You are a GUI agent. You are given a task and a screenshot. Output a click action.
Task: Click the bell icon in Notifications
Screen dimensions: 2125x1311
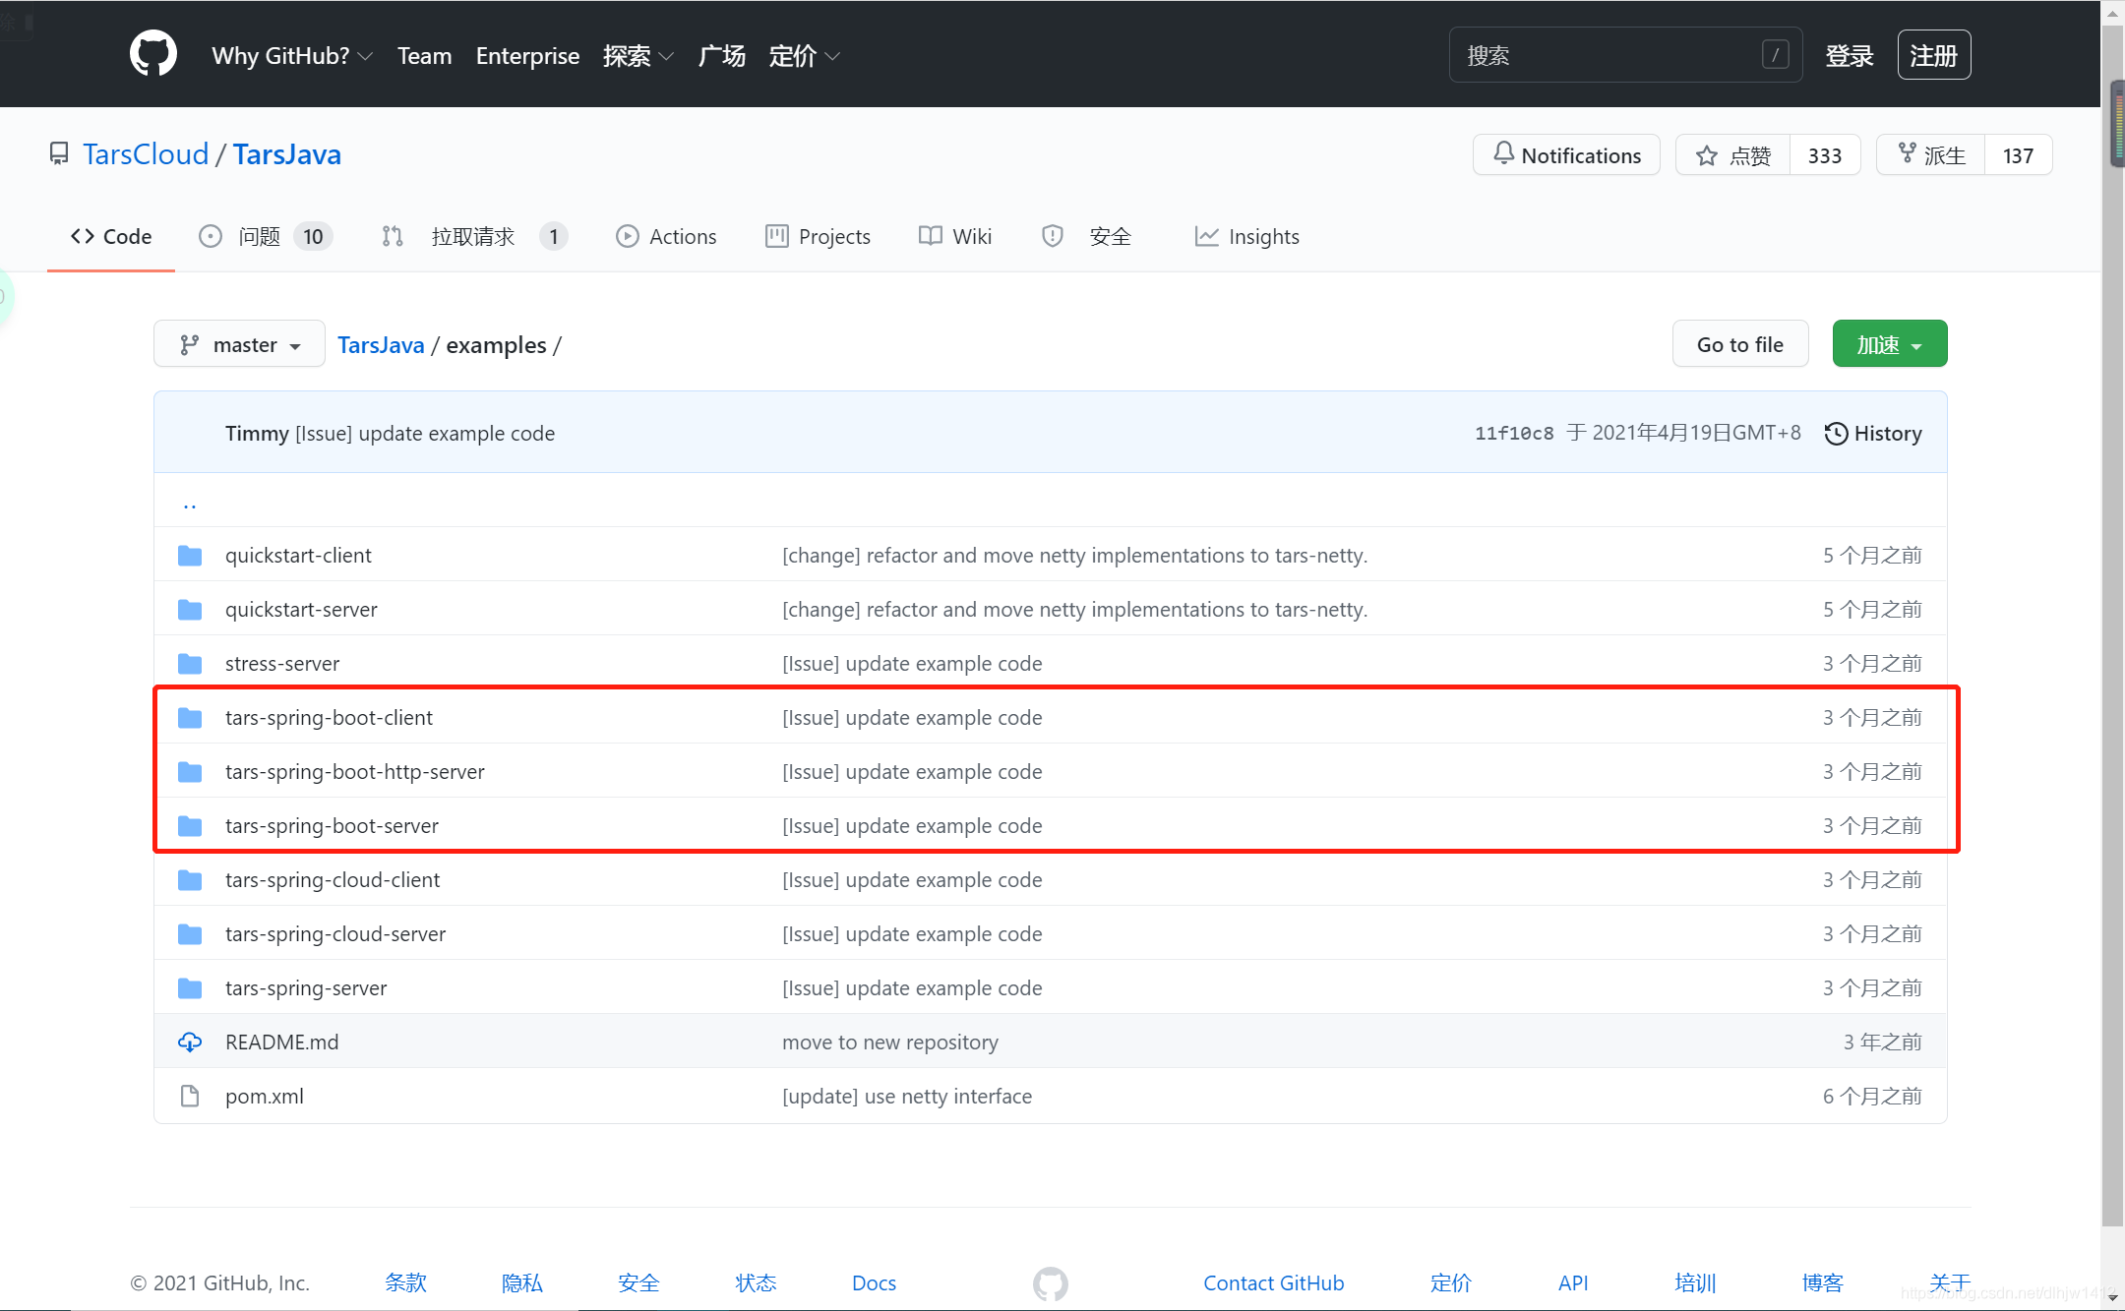[1503, 153]
